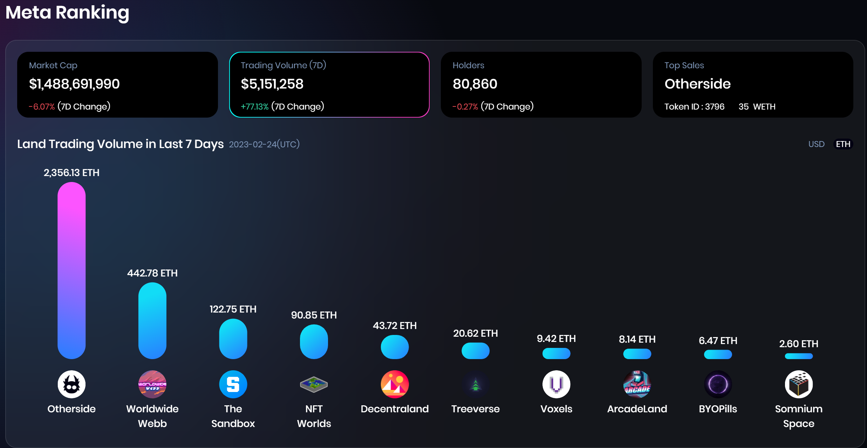This screenshot has width=867, height=448.
Task: Click the 9.42 ETH value label
Action: point(556,338)
